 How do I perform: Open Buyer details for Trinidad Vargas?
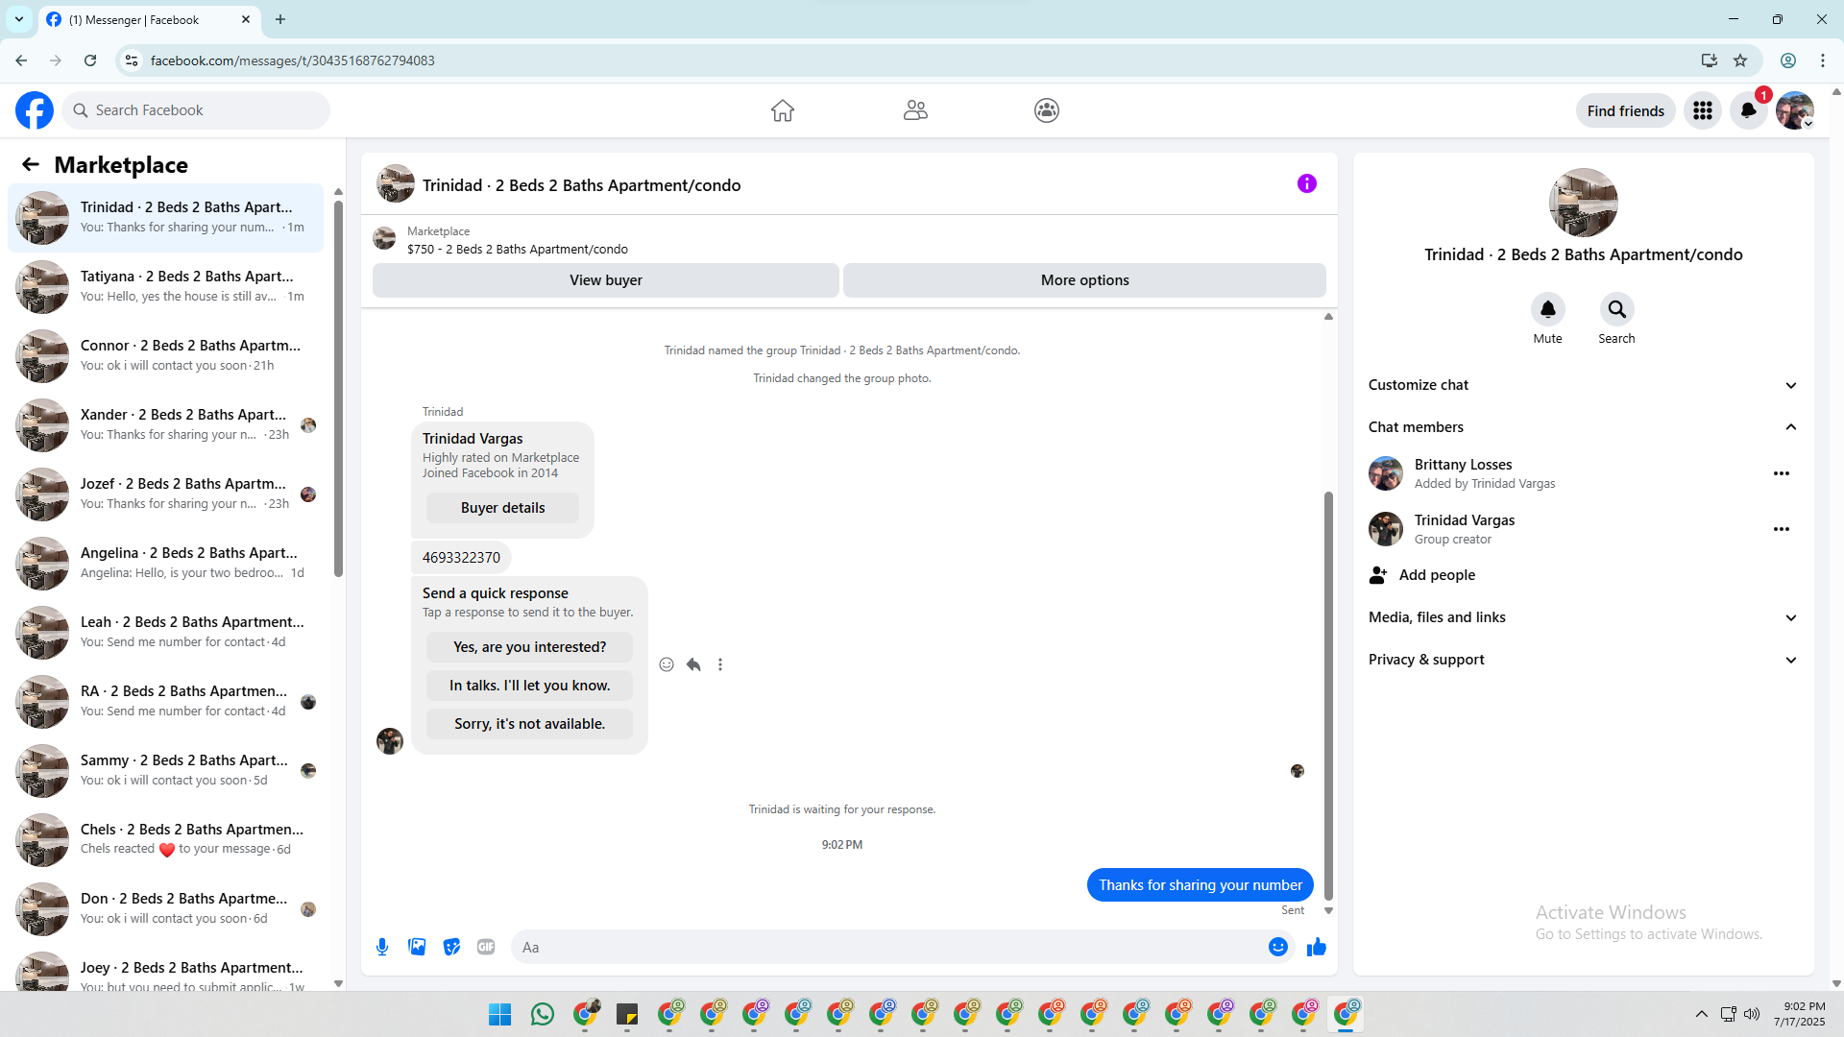tap(502, 508)
